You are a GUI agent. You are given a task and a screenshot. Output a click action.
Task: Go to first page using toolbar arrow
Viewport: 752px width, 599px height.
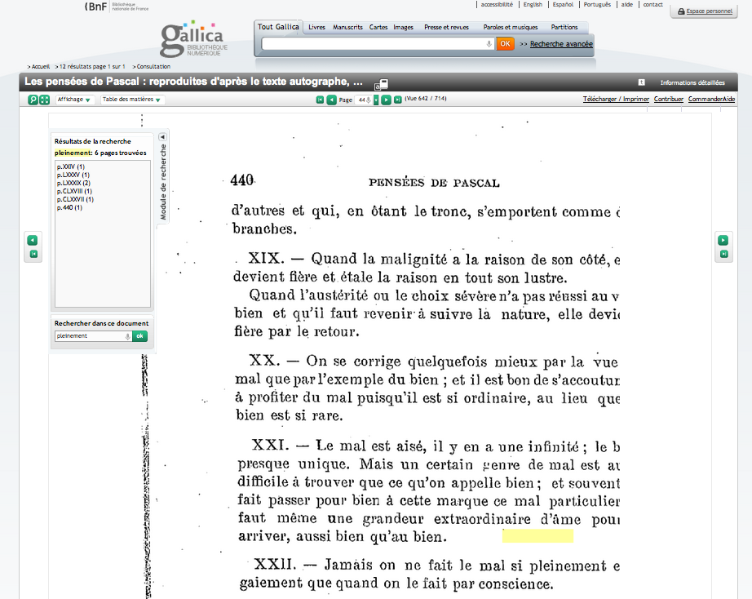(x=320, y=100)
